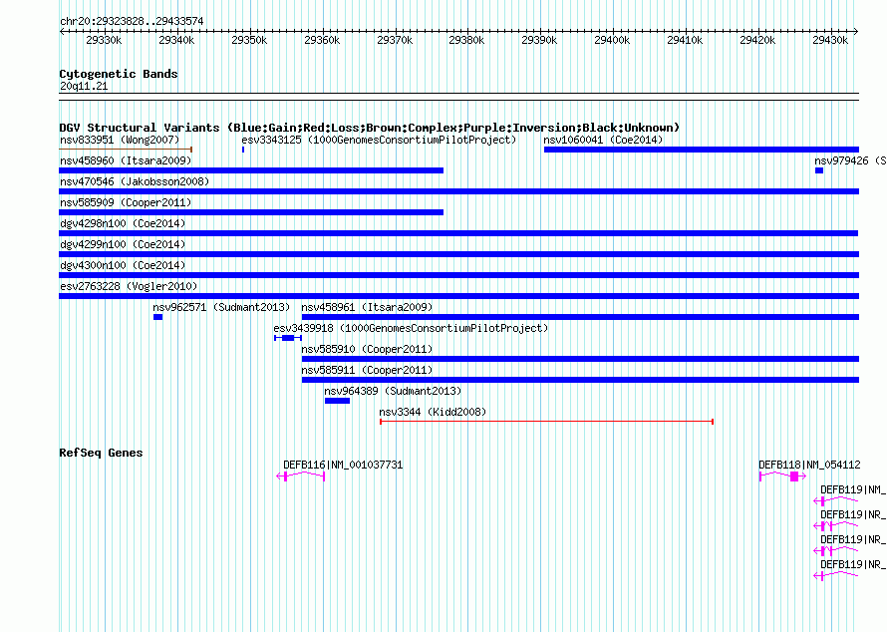Open the nsv3344 (Kidd2008) label
The width and height of the screenshot is (887, 632).
click(433, 412)
